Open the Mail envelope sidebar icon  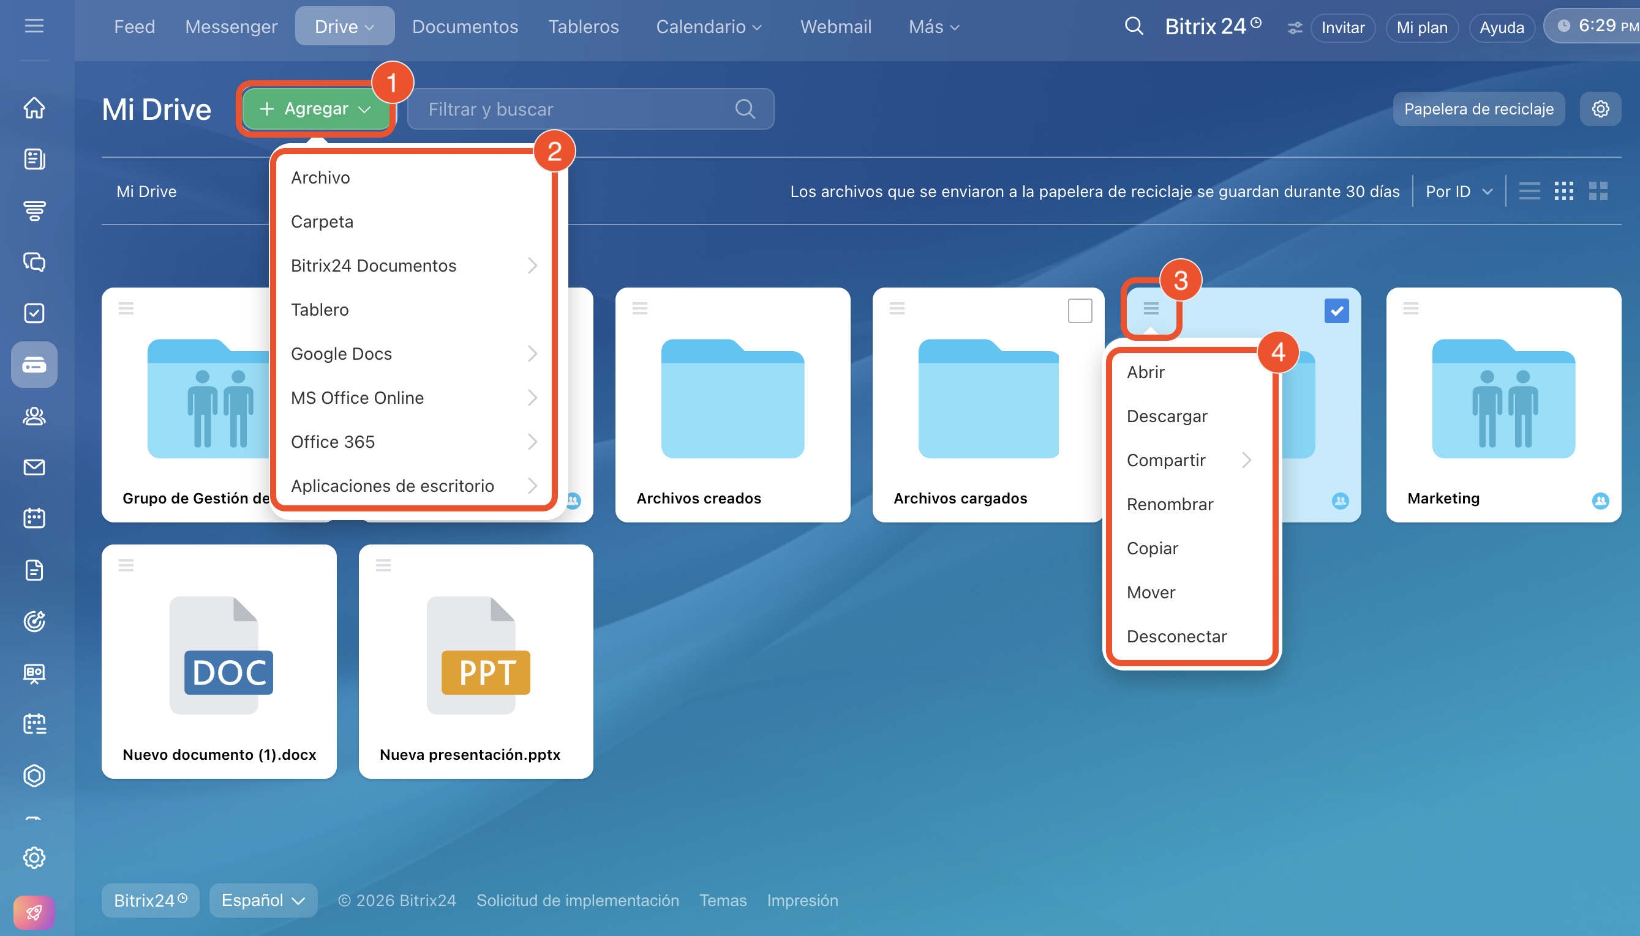point(34,467)
